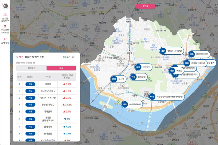Click the Yongsan logo icon in sidebar

coord(5,6)
